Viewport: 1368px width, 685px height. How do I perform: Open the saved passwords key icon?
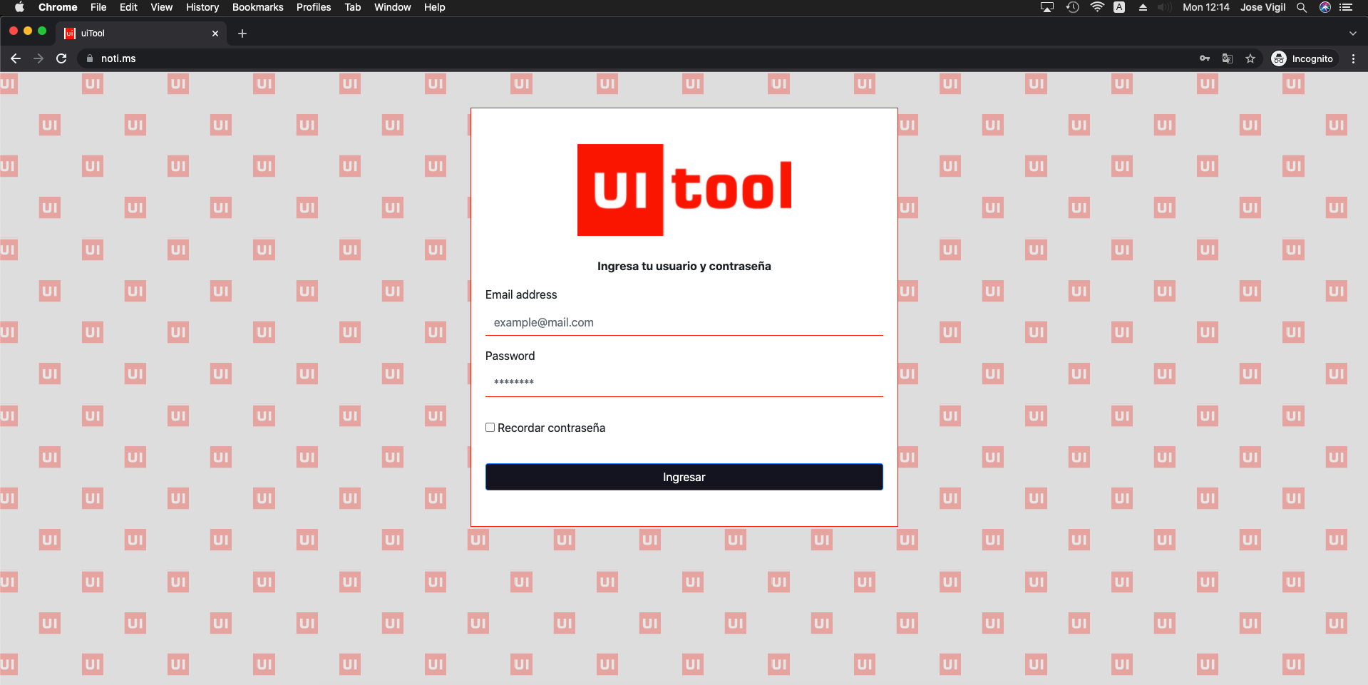click(x=1205, y=58)
